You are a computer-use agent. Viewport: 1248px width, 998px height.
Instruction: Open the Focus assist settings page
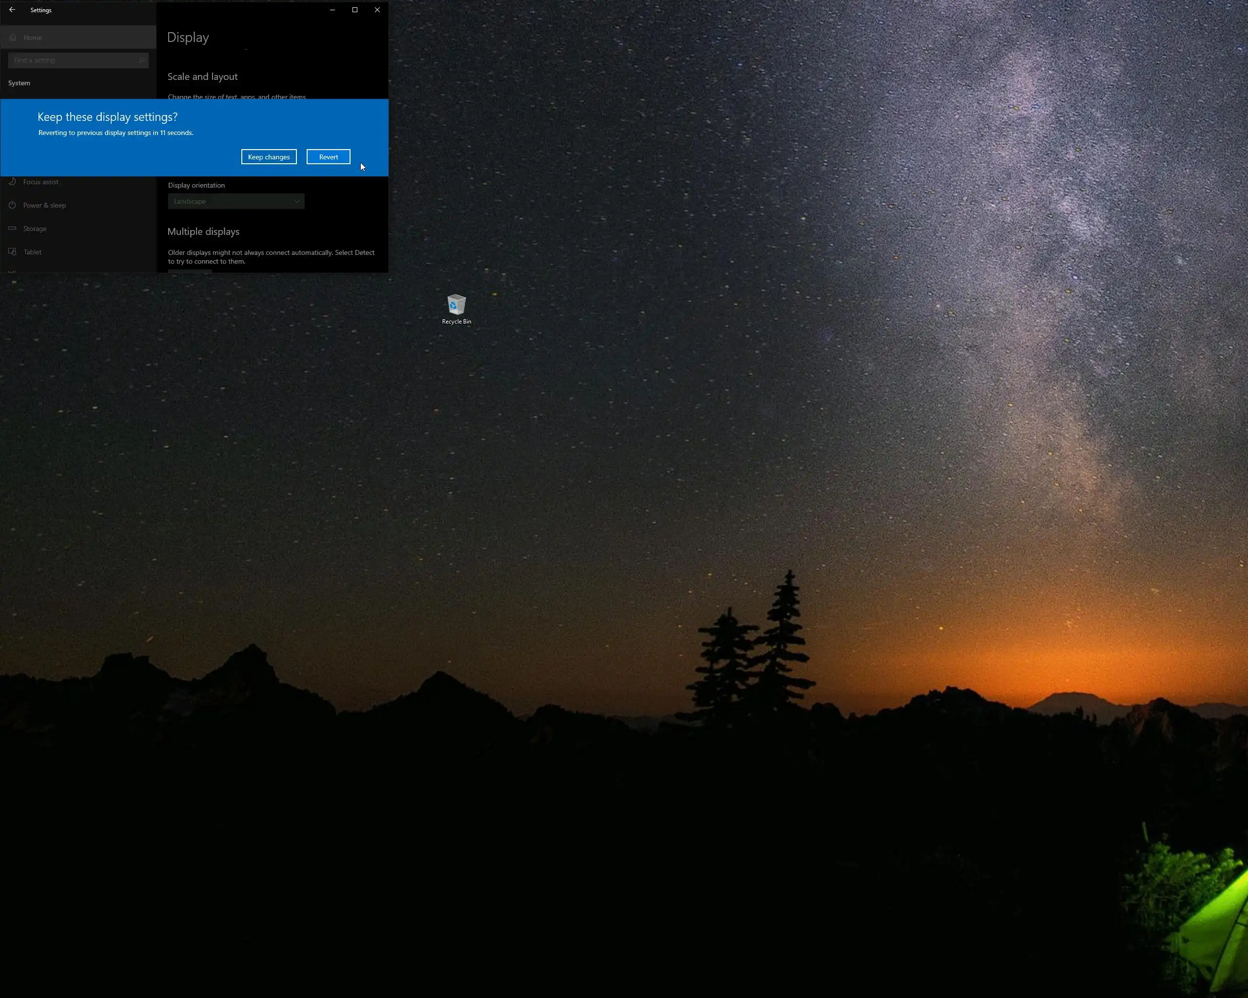tap(40, 182)
